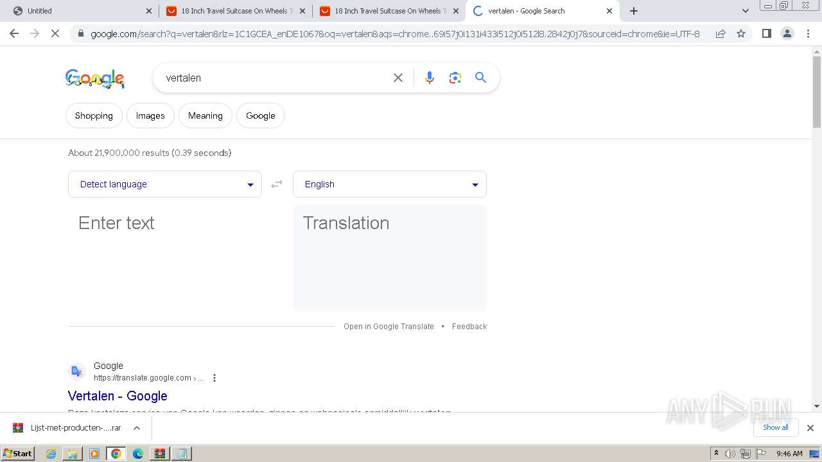
Task: Open a new browser tab
Action: pyautogui.click(x=634, y=11)
